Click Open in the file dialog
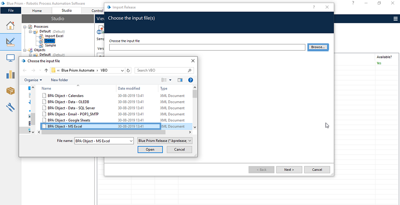Viewport: 400px width, 205px height. click(x=150, y=149)
